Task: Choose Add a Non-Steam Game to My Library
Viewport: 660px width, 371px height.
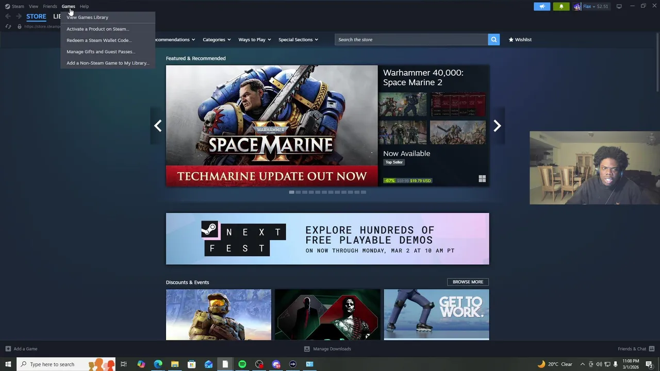Action: [x=108, y=63]
